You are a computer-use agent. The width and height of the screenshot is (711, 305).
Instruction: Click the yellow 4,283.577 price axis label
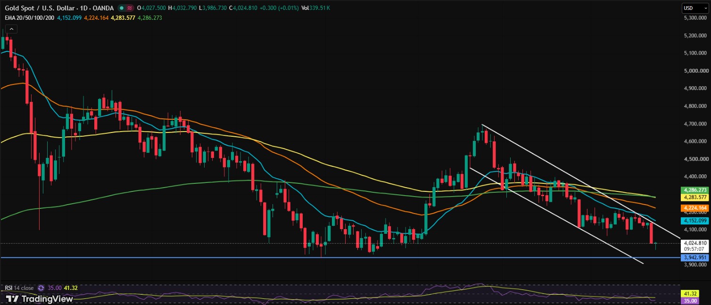pos(695,197)
